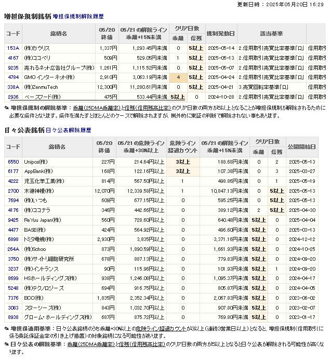Image resolution: width=331 pixels, height=360 pixels.
Task: Select company name Unipos(株)
Action: click(x=36, y=162)
